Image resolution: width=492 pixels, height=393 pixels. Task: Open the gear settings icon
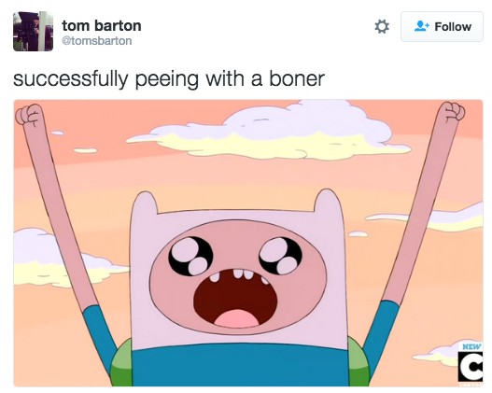[x=382, y=27]
